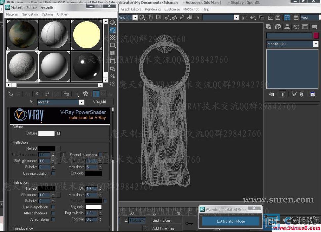Click Add Time Tag button

pos(163,228)
